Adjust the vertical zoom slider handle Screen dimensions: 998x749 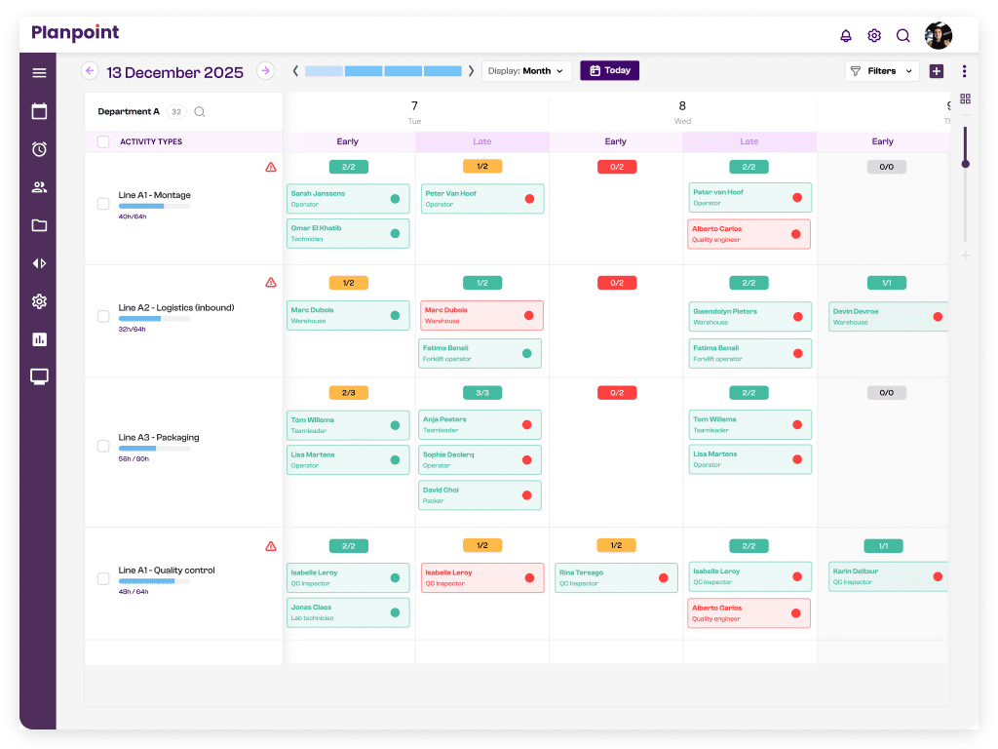tap(965, 164)
